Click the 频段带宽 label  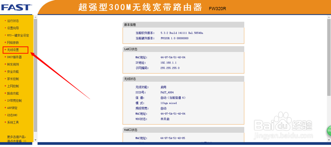(142, 108)
